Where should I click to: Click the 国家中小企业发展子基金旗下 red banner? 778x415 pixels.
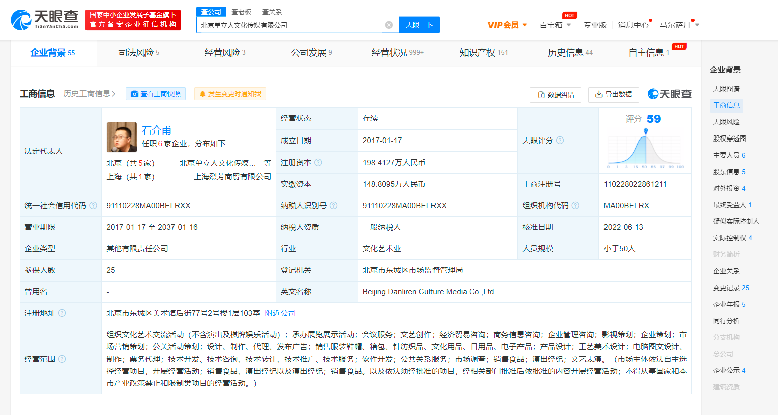[133, 20]
